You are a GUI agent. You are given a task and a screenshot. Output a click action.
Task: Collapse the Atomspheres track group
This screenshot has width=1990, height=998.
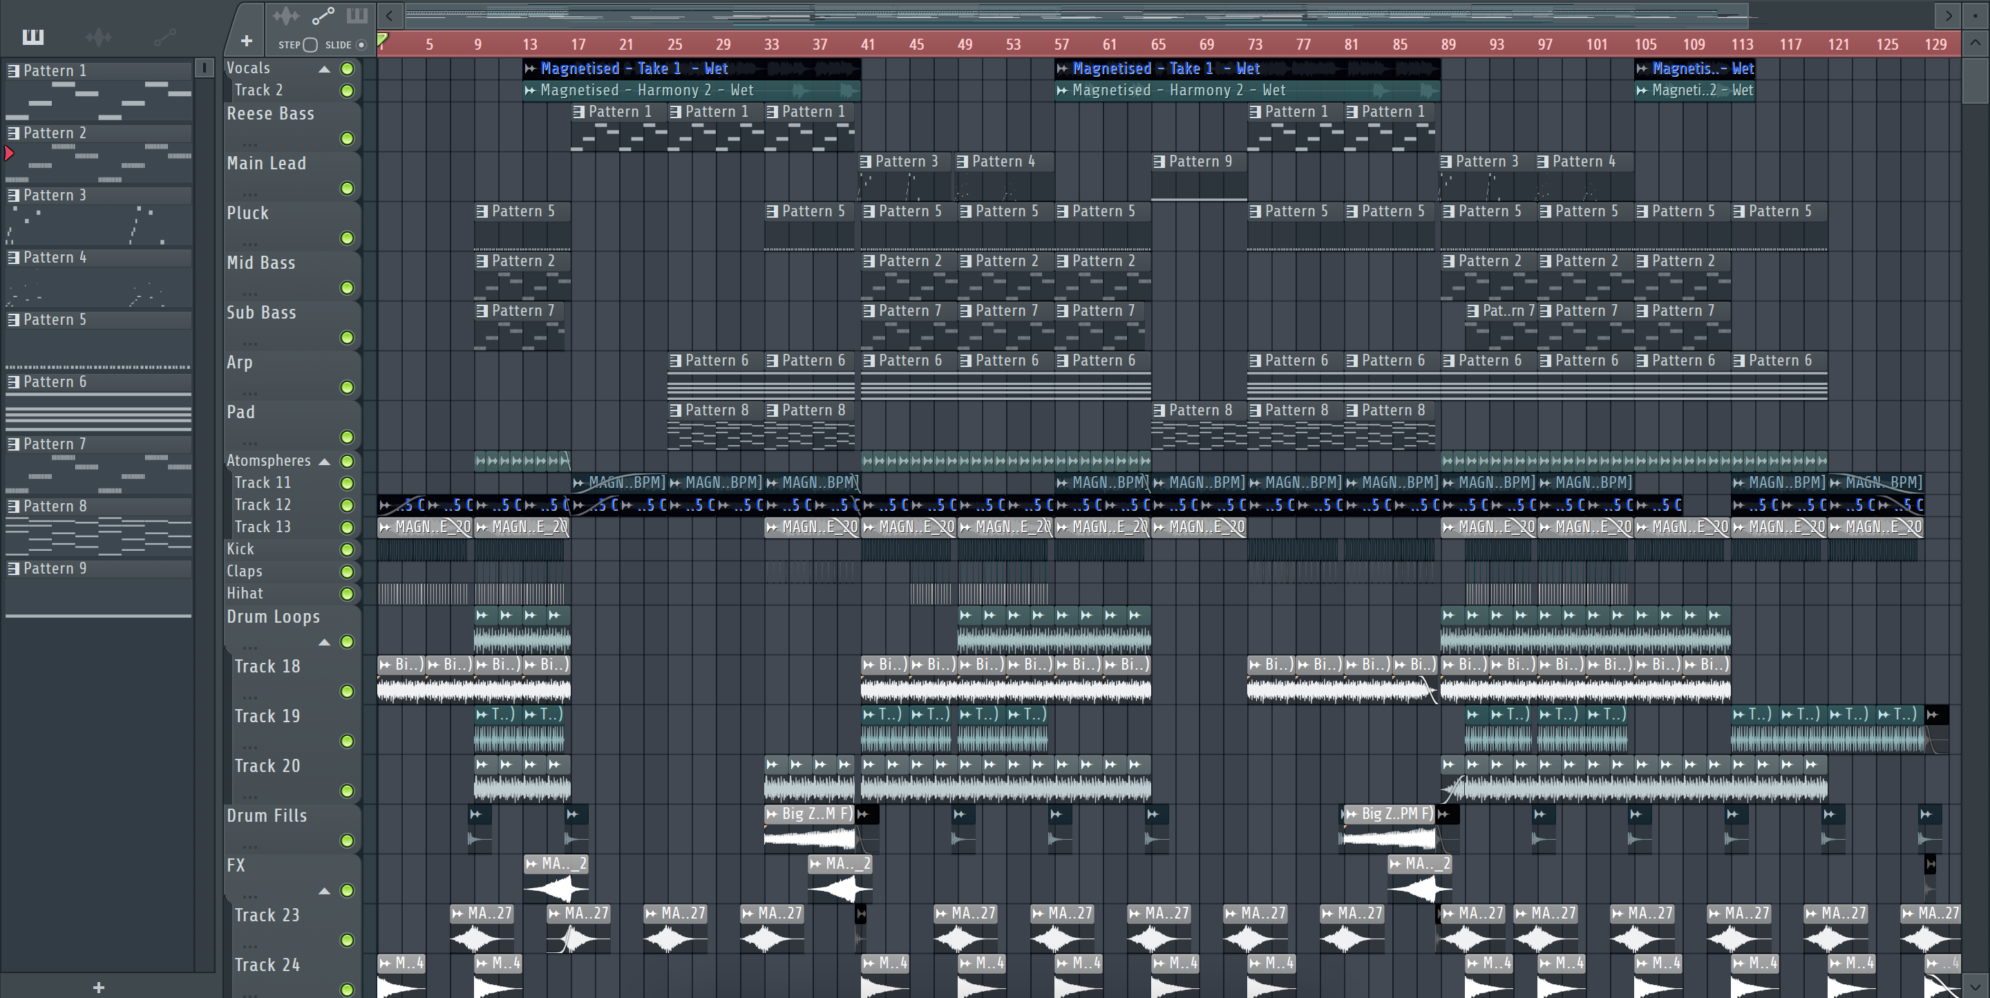click(325, 461)
